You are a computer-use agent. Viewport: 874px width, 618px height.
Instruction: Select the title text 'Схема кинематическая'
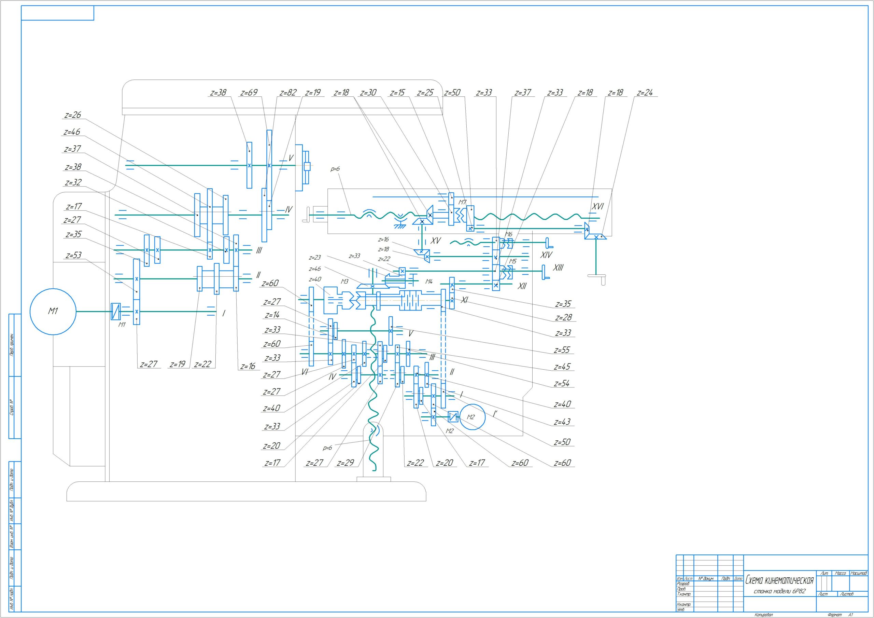[779, 580]
